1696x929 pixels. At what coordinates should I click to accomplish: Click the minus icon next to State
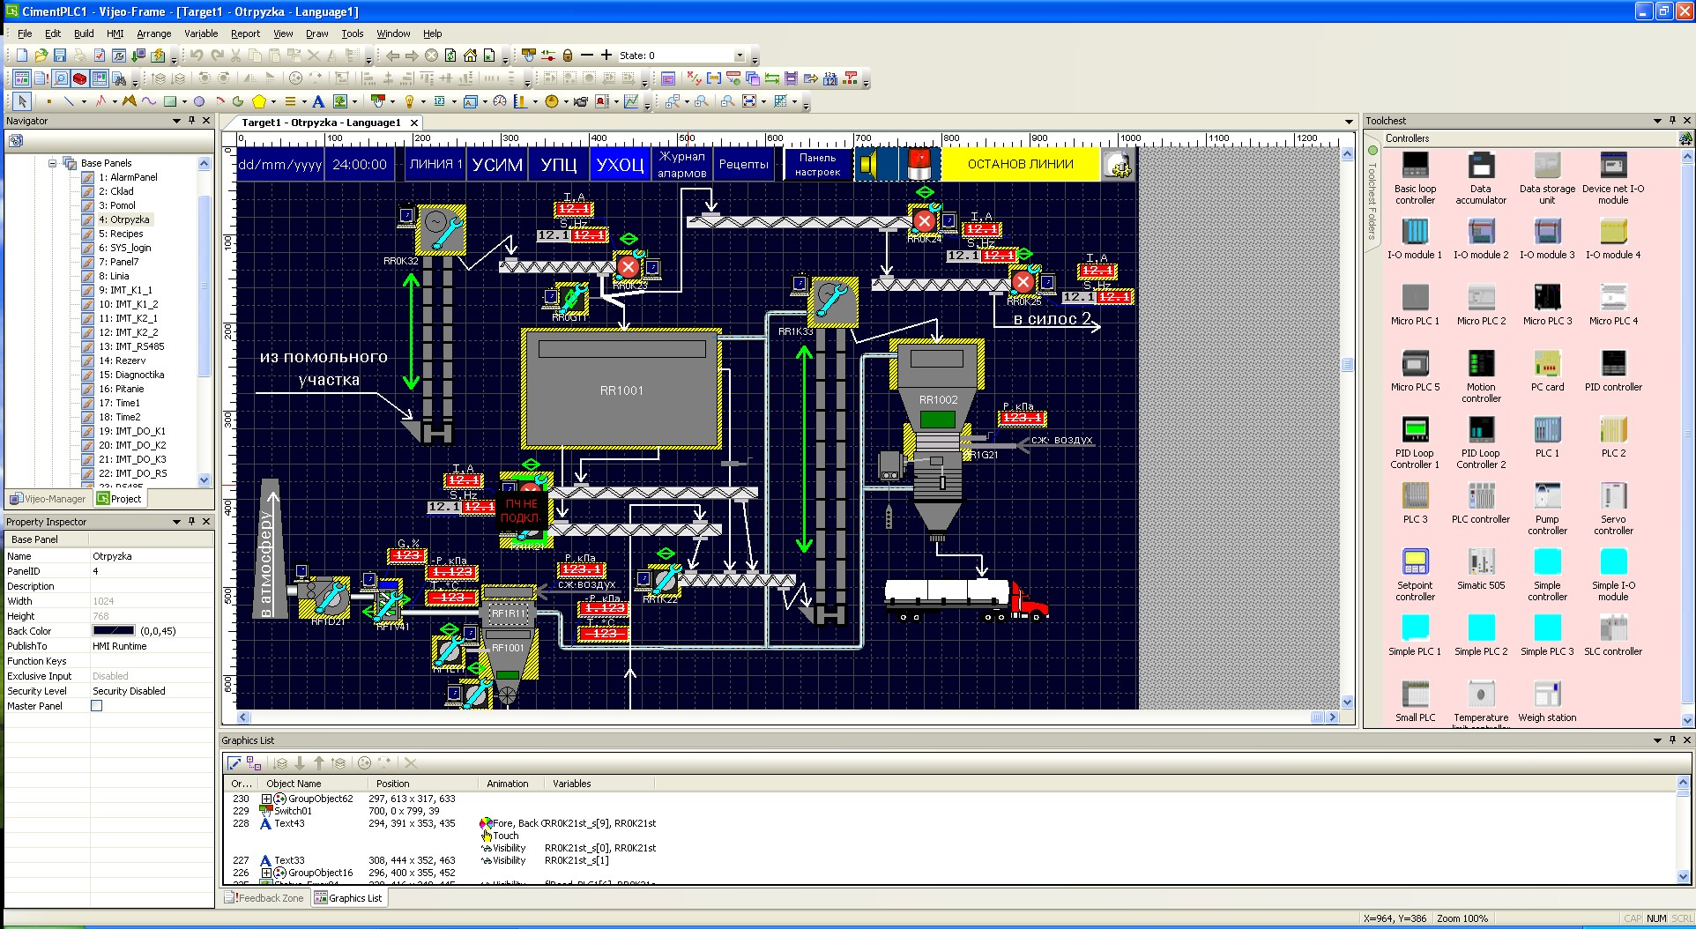pyautogui.click(x=587, y=56)
